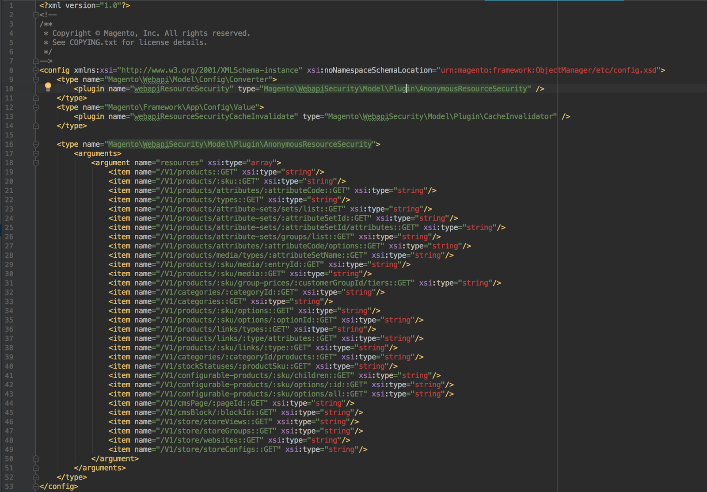707x492 pixels.
Task: Click the fold end marker beside </config>
Action: coord(36,486)
